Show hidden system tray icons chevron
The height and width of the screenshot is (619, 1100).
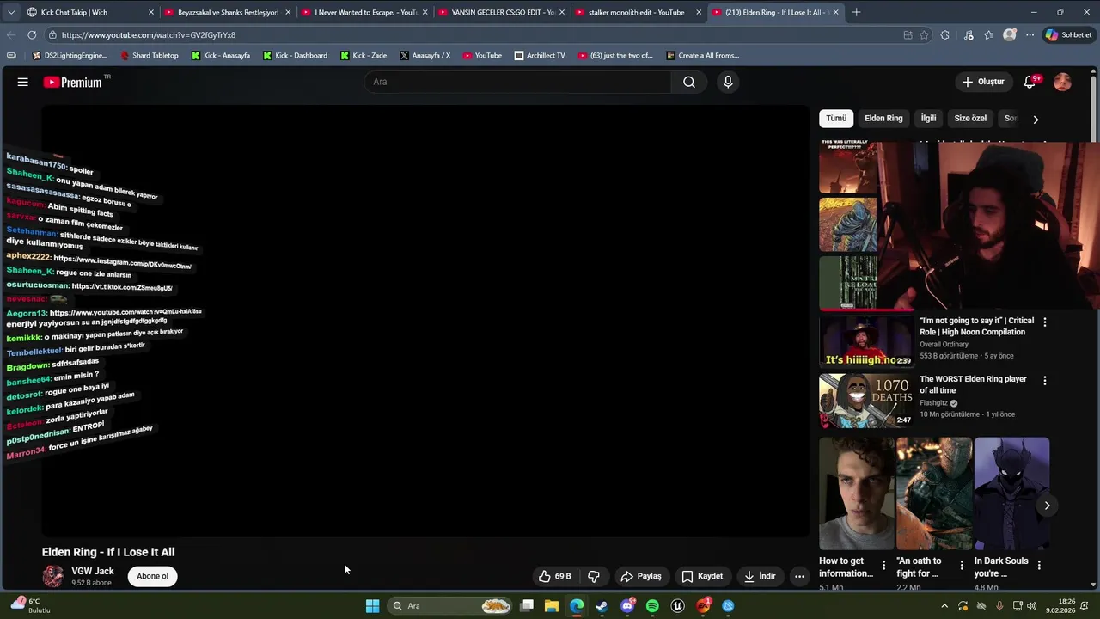click(944, 606)
